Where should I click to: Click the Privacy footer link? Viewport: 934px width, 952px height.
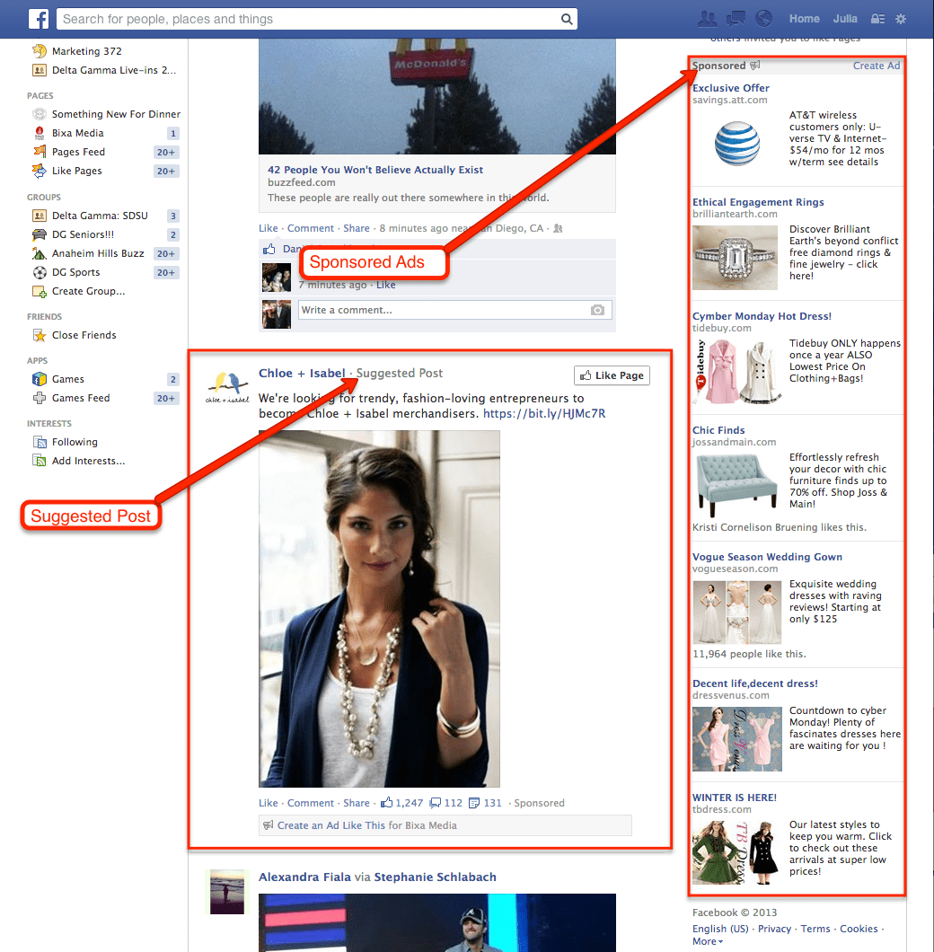pos(774,929)
